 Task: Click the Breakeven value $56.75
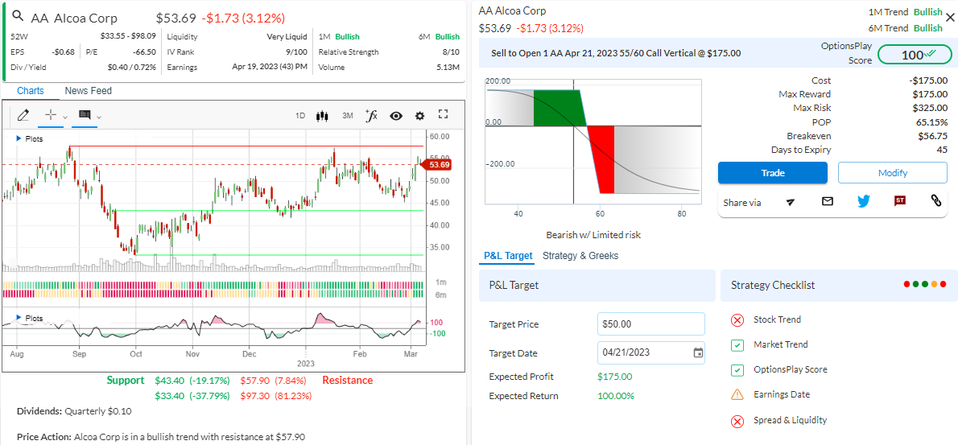(932, 135)
